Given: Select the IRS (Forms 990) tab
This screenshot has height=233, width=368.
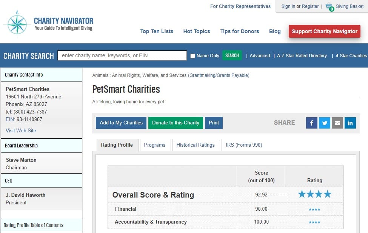Looking at the screenshot, I should [x=244, y=145].
